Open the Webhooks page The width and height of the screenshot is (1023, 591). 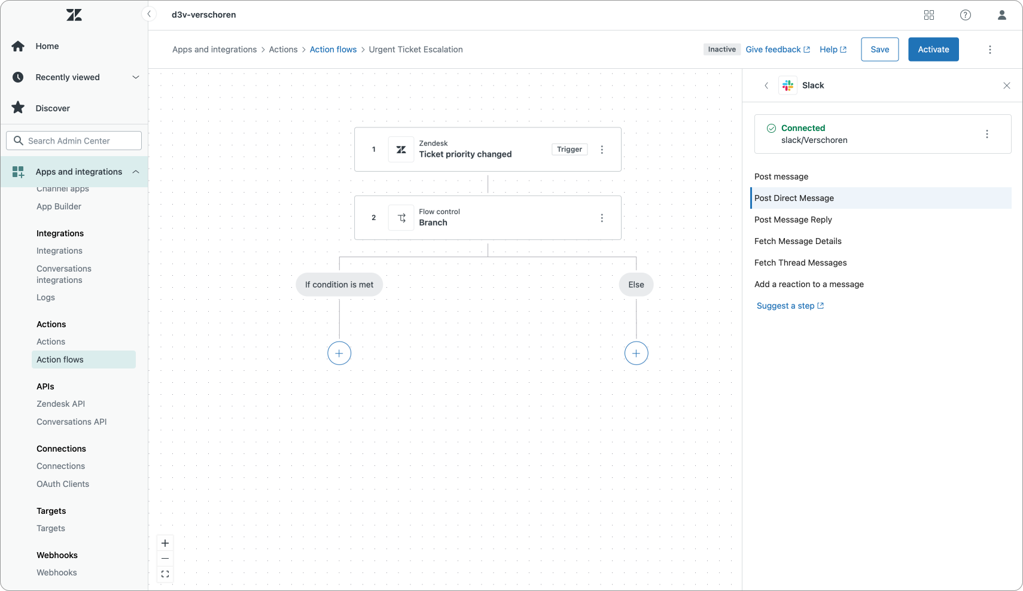coord(57,572)
